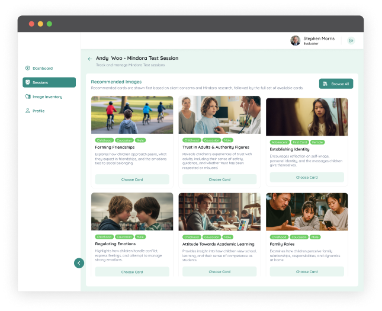Go back using the left arrow
This screenshot has width=382, height=311.
[x=90, y=59]
